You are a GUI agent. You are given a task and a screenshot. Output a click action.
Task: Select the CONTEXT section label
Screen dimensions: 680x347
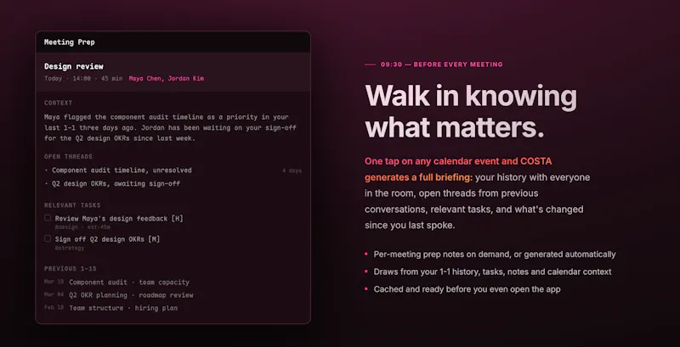[58, 103]
